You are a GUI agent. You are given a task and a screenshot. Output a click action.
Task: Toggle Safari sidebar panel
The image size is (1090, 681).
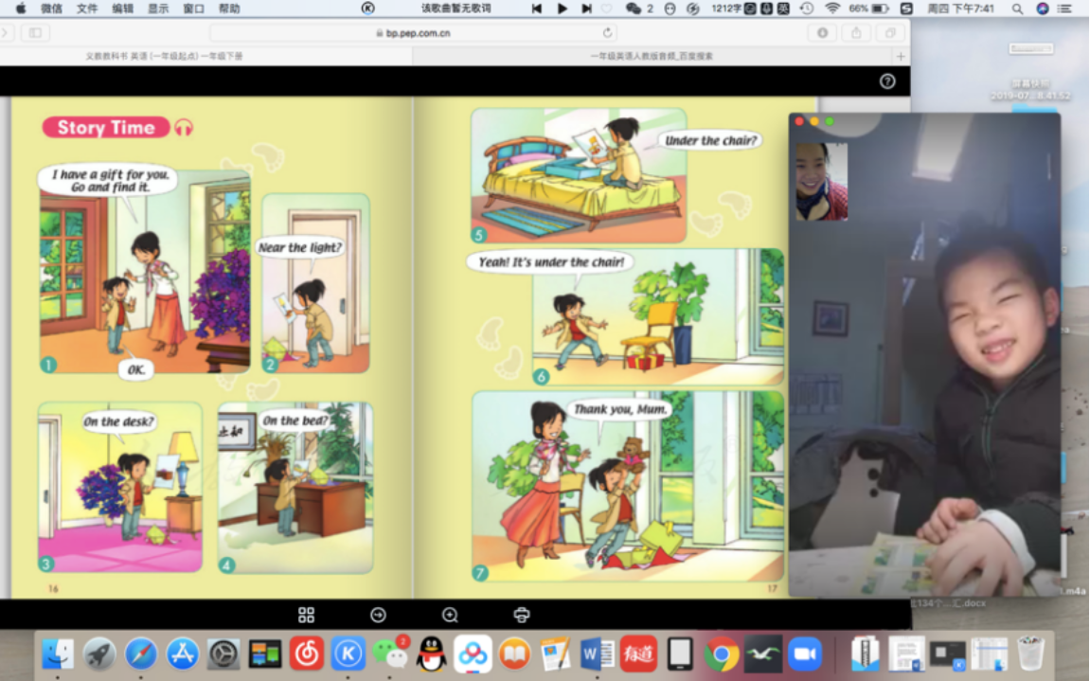(35, 33)
